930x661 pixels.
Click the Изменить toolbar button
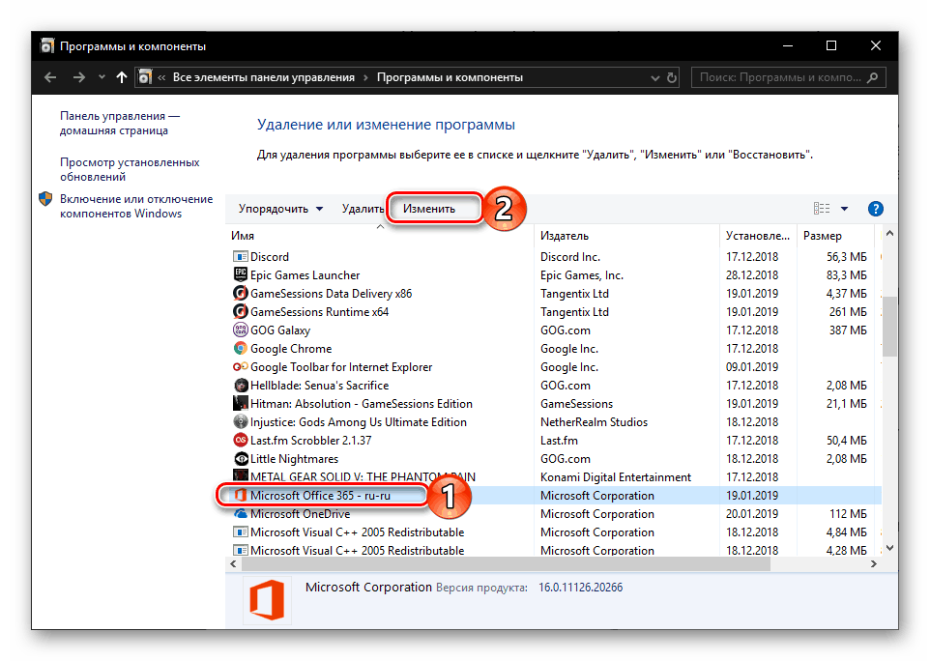pyautogui.click(x=429, y=209)
